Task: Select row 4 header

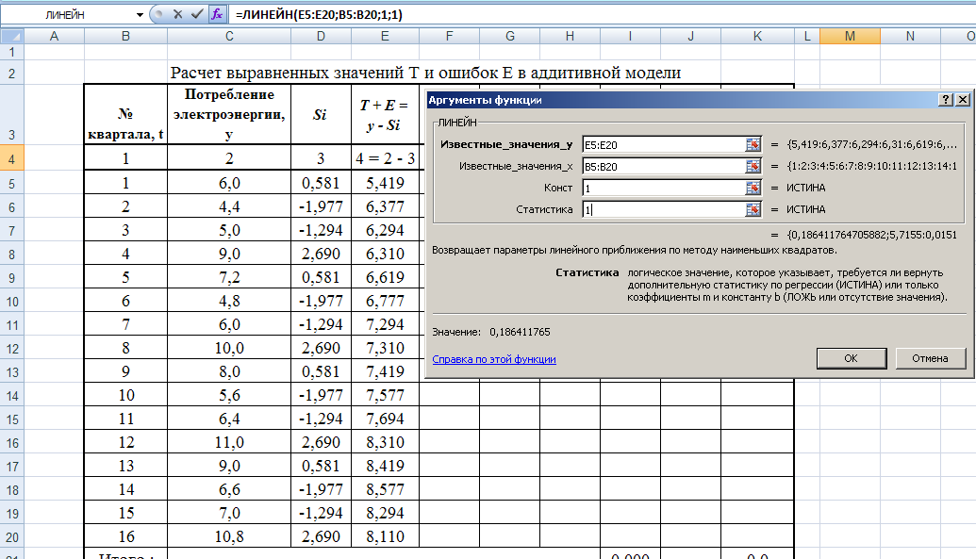Action: (x=12, y=158)
